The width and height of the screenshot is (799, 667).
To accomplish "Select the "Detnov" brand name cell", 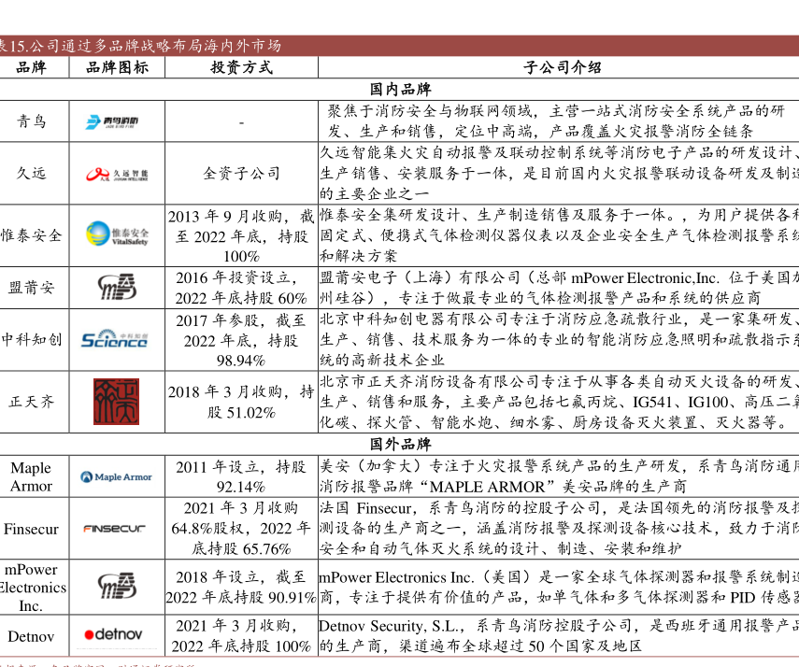I will tap(31, 636).
